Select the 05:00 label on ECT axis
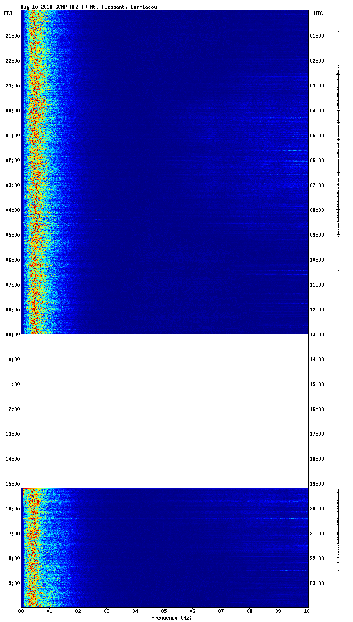This screenshot has height=622, width=353. coord(12,235)
